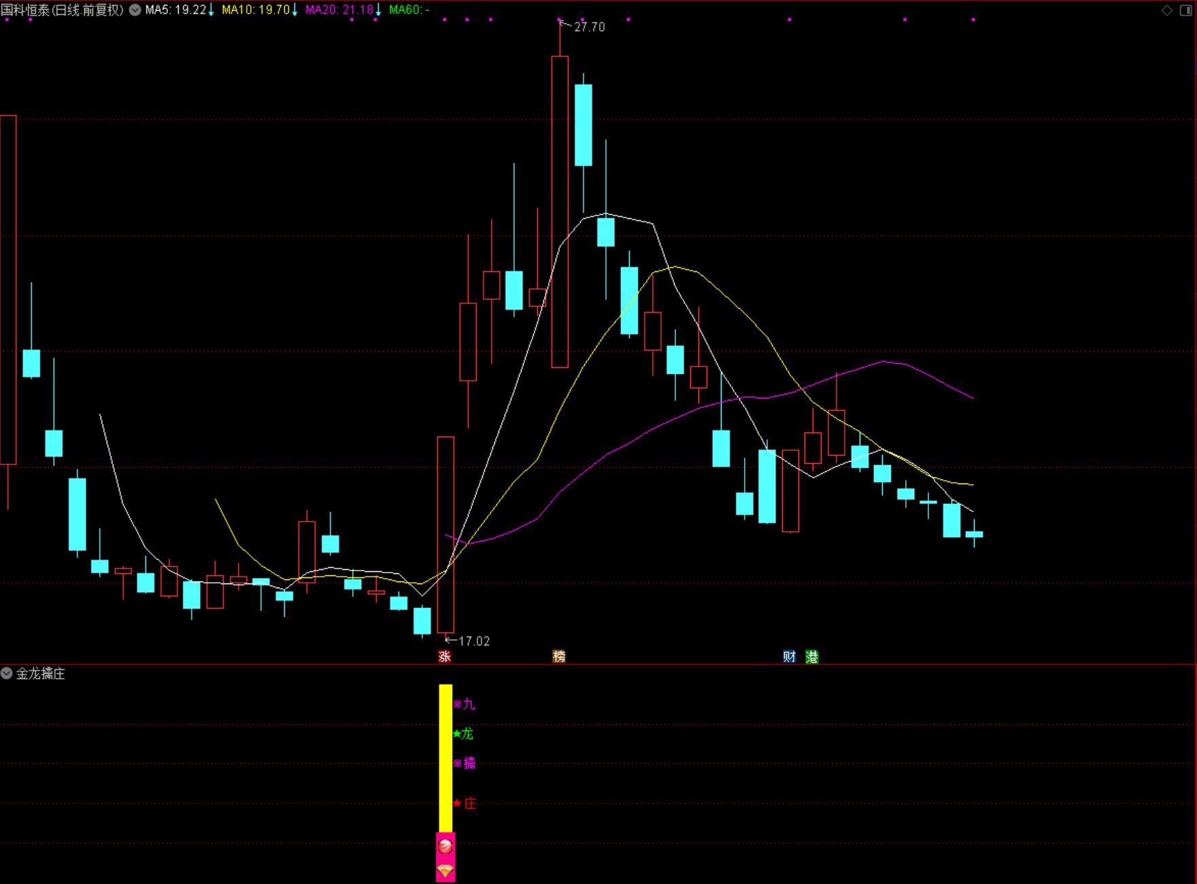Select the 金龙擒庄 indicator name
This screenshot has width=1197, height=884.
[x=41, y=673]
